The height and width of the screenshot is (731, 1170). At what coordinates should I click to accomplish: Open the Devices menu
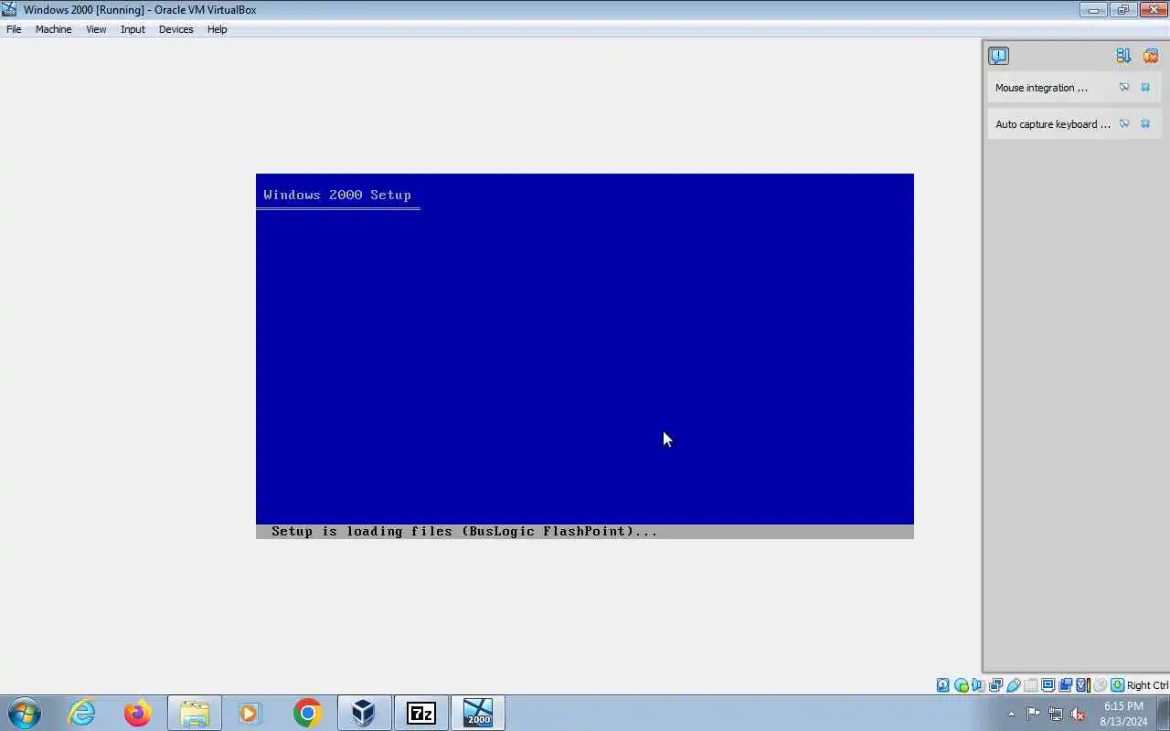coord(175,29)
